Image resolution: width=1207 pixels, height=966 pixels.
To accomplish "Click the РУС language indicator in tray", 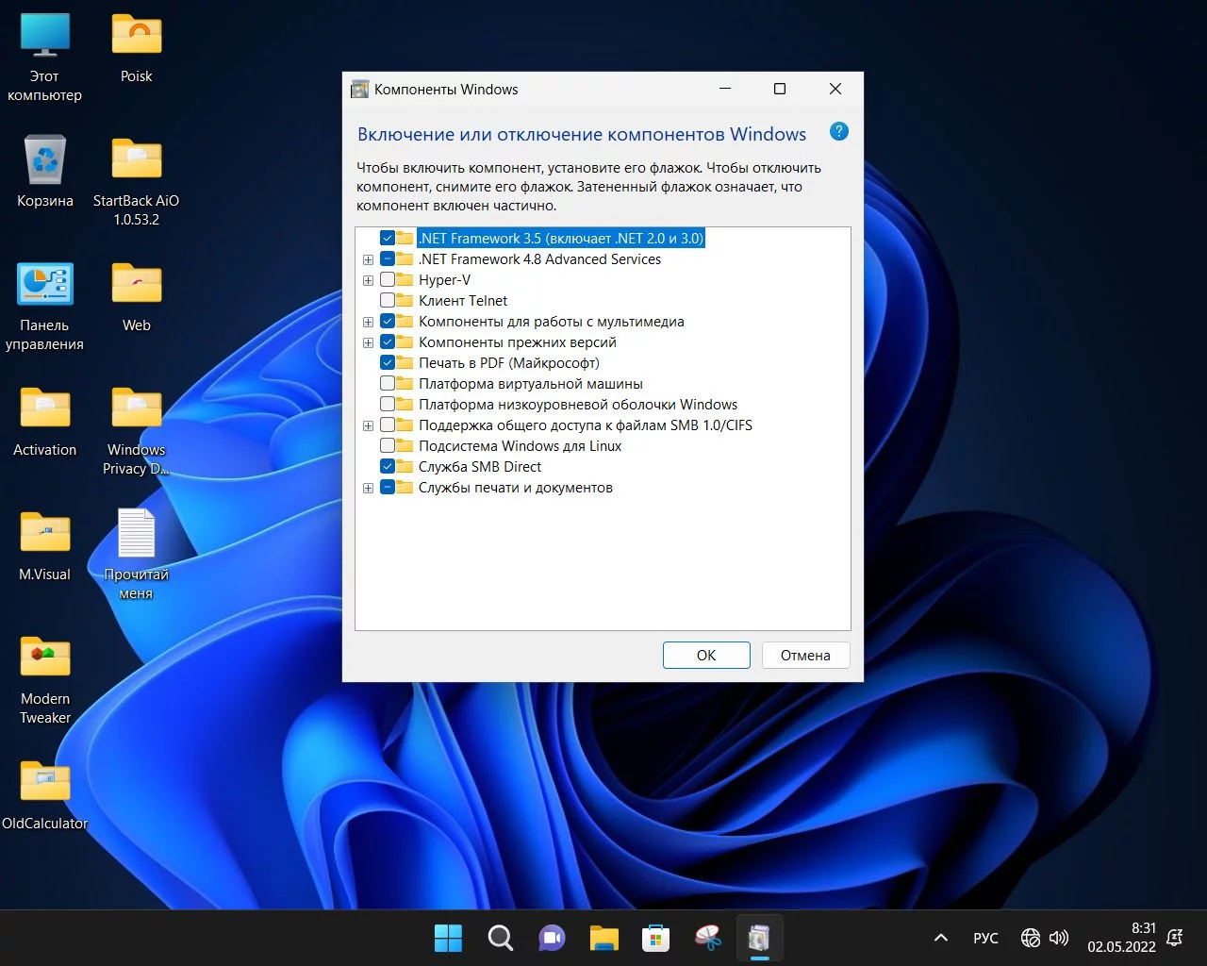I will click(x=985, y=938).
